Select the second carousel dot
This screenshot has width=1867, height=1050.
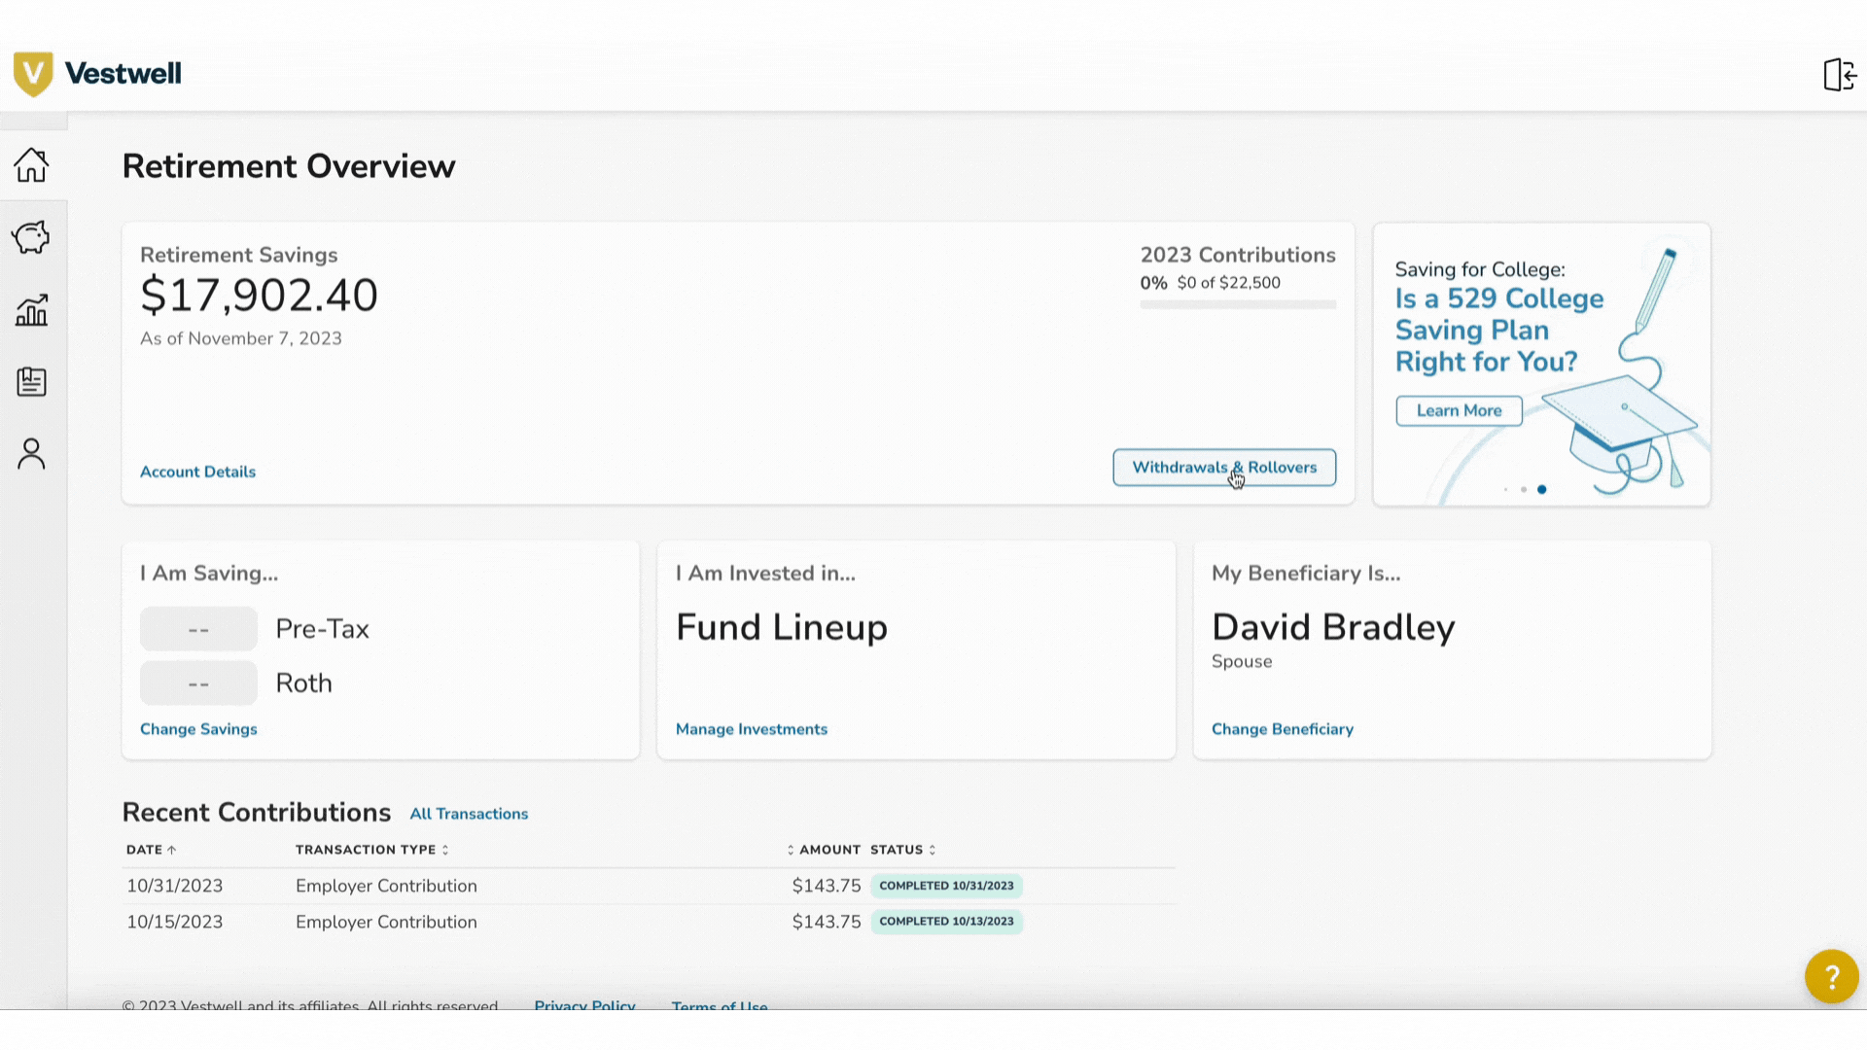coord(1524,489)
